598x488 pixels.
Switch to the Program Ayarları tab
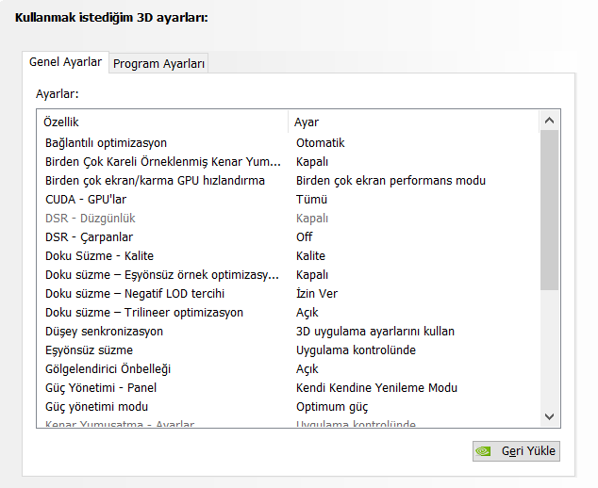pyautogui.click(x=158, y=63)
